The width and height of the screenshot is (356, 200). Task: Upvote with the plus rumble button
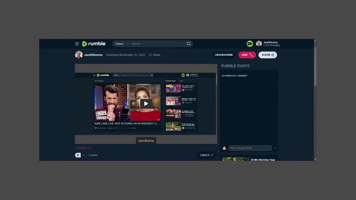point(78,155)
